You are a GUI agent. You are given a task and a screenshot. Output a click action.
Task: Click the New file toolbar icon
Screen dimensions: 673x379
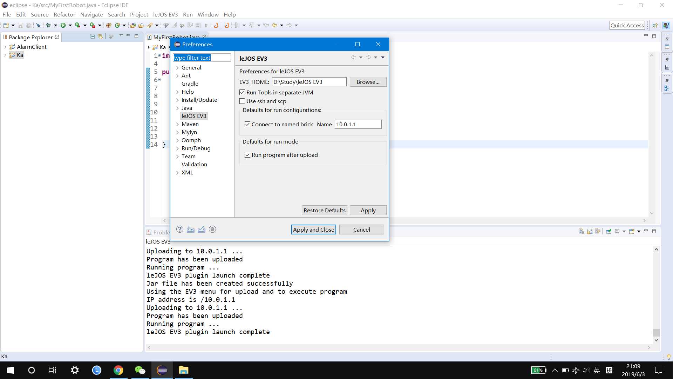[6, 25]
